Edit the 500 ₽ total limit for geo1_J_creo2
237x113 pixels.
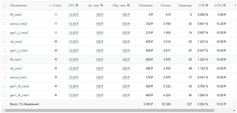click(x=126, y=33)
